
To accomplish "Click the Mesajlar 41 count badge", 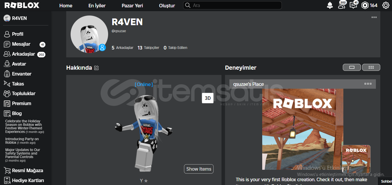I will [42, 45].
